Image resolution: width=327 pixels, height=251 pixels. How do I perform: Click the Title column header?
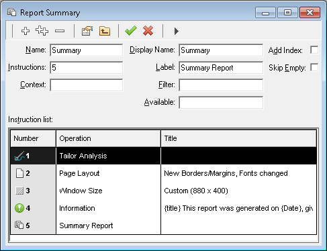tap(238, 138)
